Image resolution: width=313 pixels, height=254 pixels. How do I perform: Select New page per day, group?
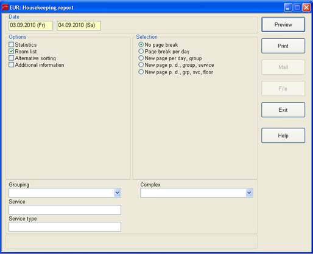(x=141, y=58)
